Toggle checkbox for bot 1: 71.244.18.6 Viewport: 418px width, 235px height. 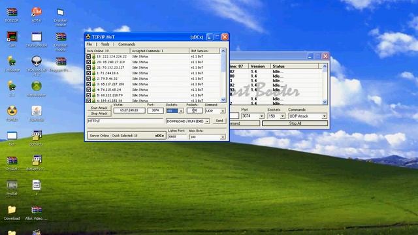click(x=89, y=73)
